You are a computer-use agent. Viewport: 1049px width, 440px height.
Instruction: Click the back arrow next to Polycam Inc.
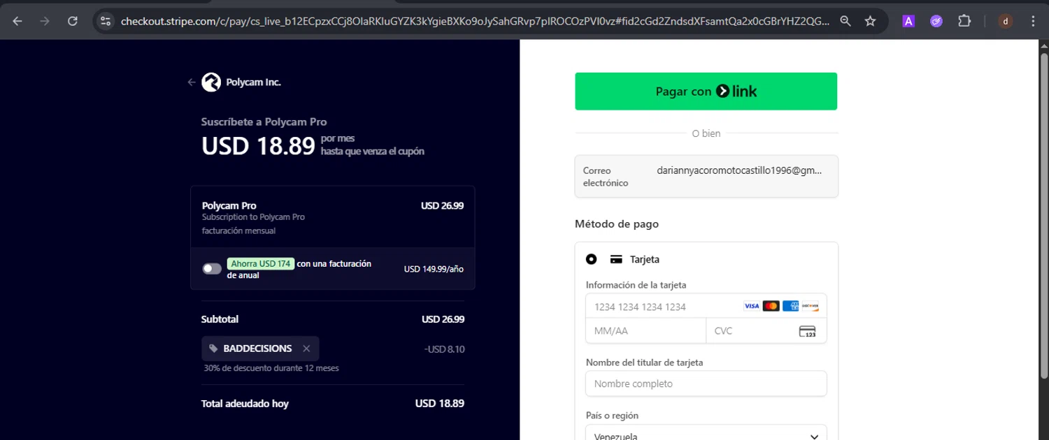192,82
